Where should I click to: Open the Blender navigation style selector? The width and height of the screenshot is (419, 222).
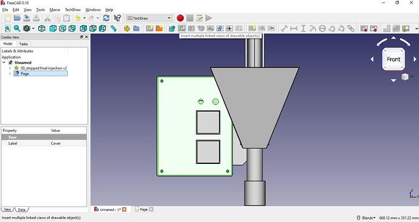[x=366, y=218]
